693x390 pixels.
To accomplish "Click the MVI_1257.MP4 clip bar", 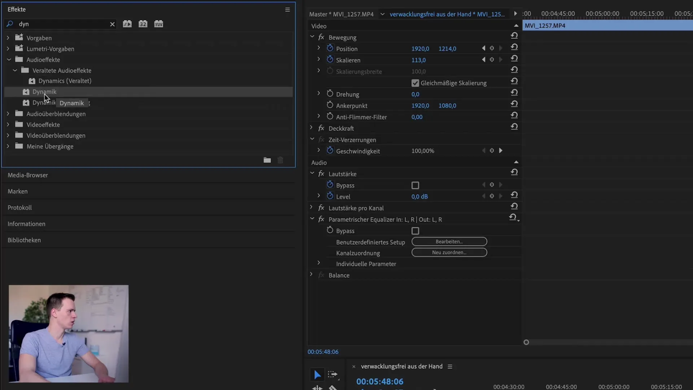I will 606,26.
